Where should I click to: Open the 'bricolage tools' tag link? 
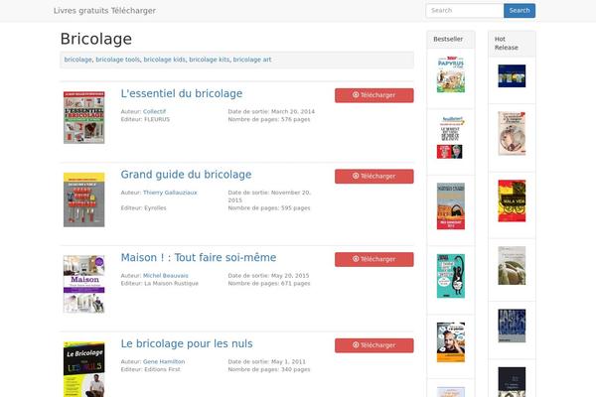pyautogui.click(x=118, y=60)
